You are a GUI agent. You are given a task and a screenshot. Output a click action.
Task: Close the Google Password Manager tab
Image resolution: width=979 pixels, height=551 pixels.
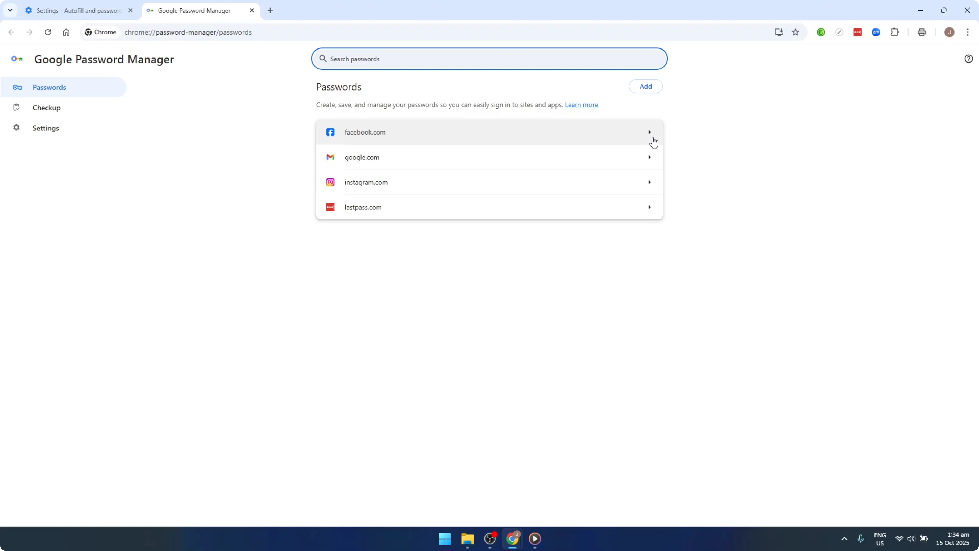coord(252,10)
